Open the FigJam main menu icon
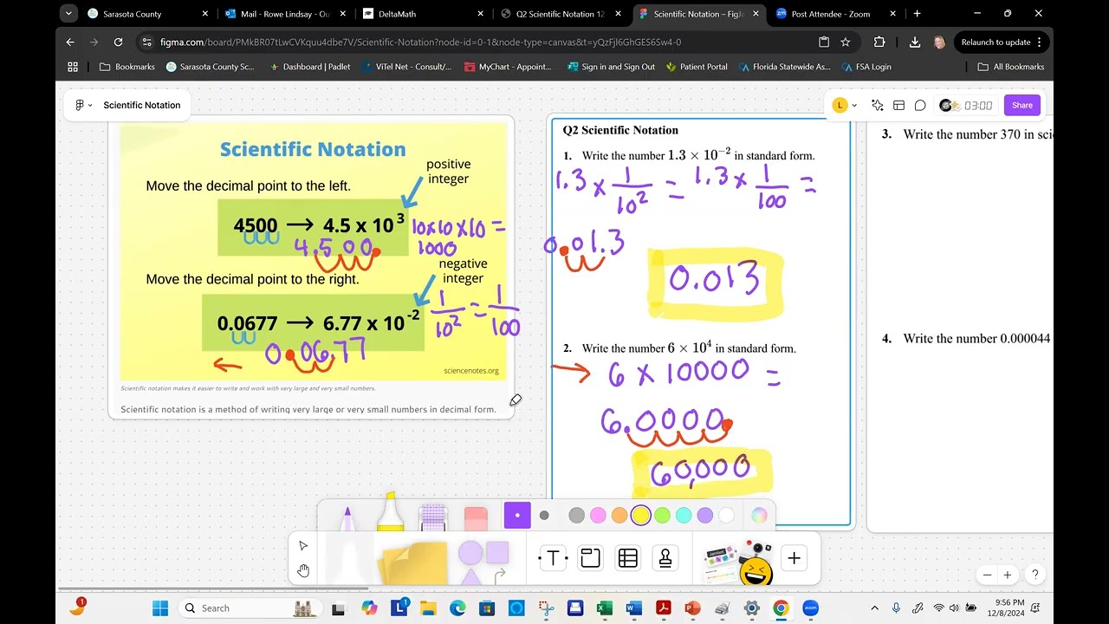This screenshot has height=624, width=1109. pyautogui.click(x=83, y=105)
